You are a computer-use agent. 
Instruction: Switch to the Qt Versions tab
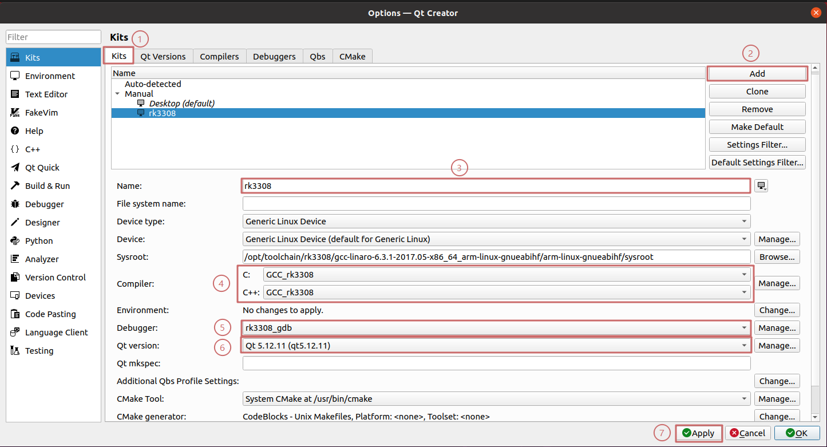coord(163,56)
